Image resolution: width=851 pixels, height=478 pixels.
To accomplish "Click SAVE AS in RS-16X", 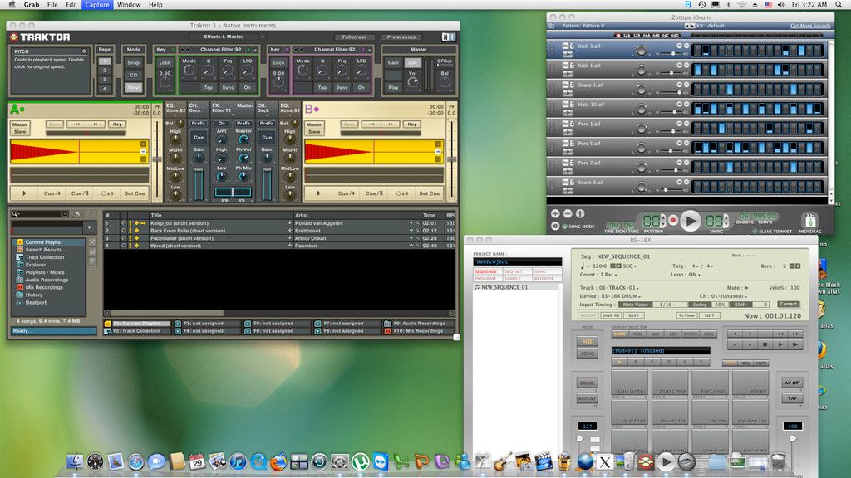I will [611, 315].
